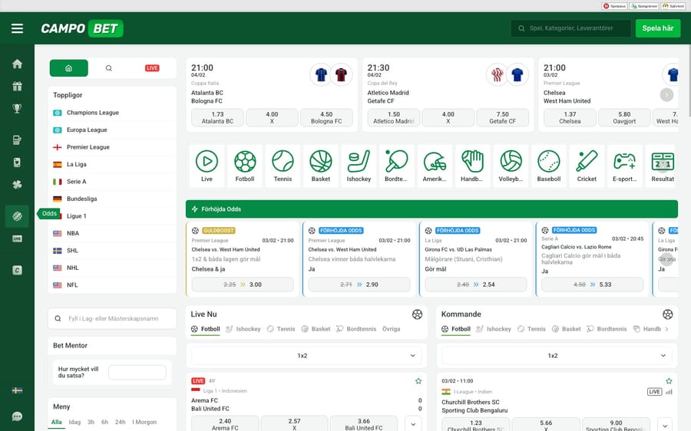
Task: Open the home icon in the left sidebar
Action: (17, 64)
